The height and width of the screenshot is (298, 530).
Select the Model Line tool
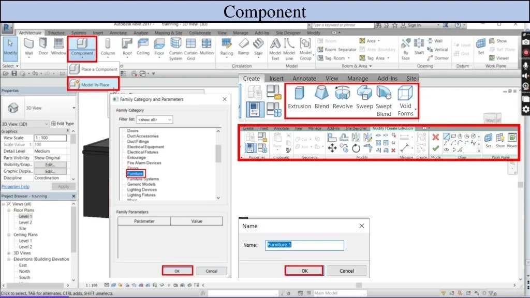coord(289,49)
